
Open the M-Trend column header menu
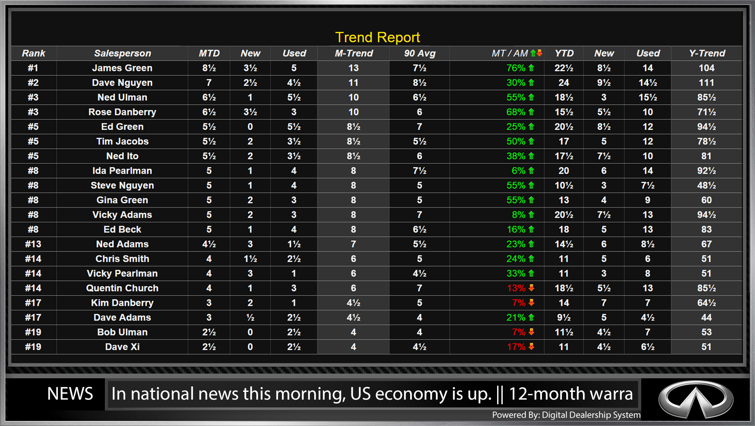tap(353, 53)
